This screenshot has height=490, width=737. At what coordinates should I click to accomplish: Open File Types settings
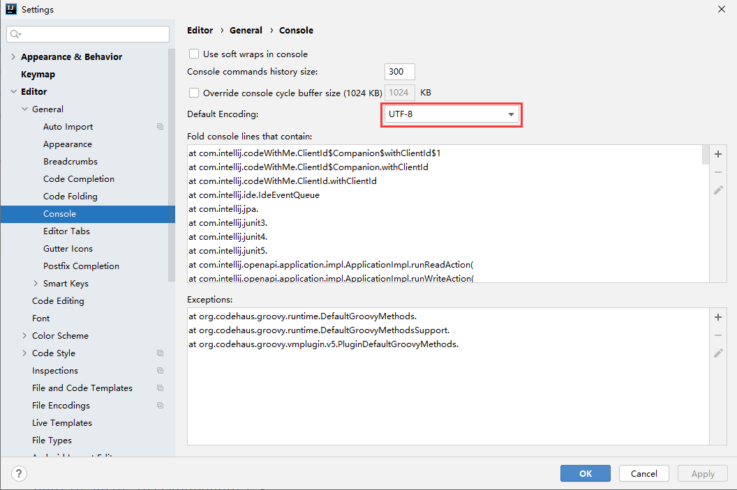click(52, 441)
